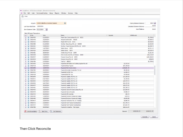Click the Get Statement button
183x137 pixels.
(x=56, y=112)
